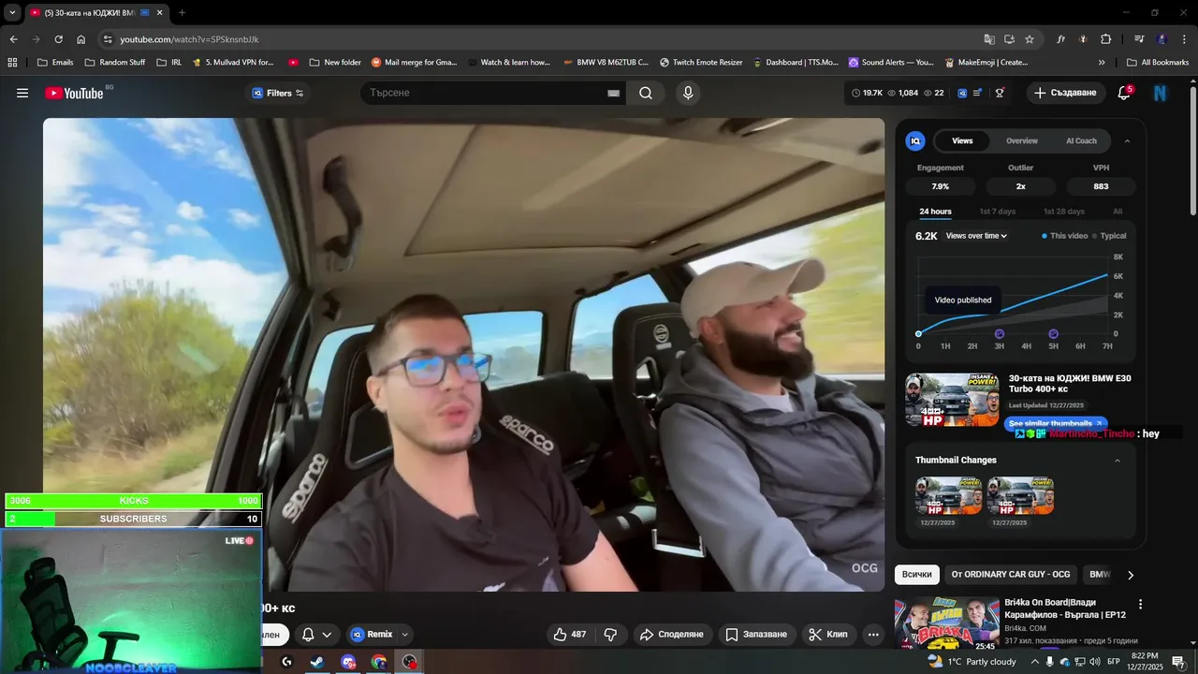Open Chrome's three-dot menu
This screenshot has height=674, width=1198.
click(1184, 39)
